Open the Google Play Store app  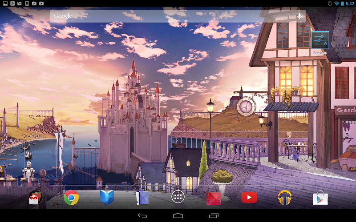320,198
